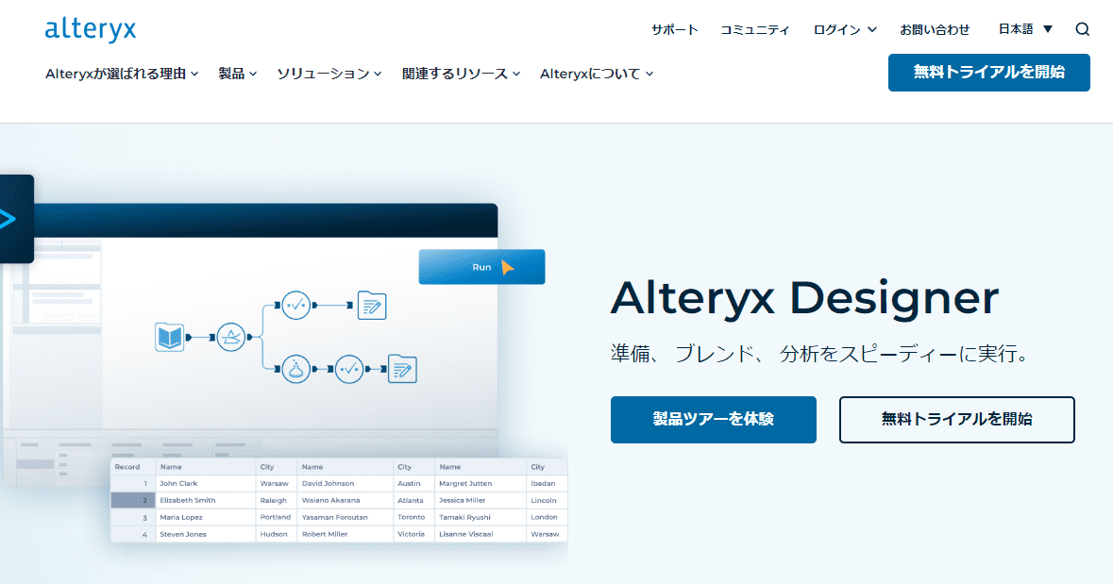Click the Waiano Akarana table cell
This screenshot has height=584, width=1113.
coord(346,500)
